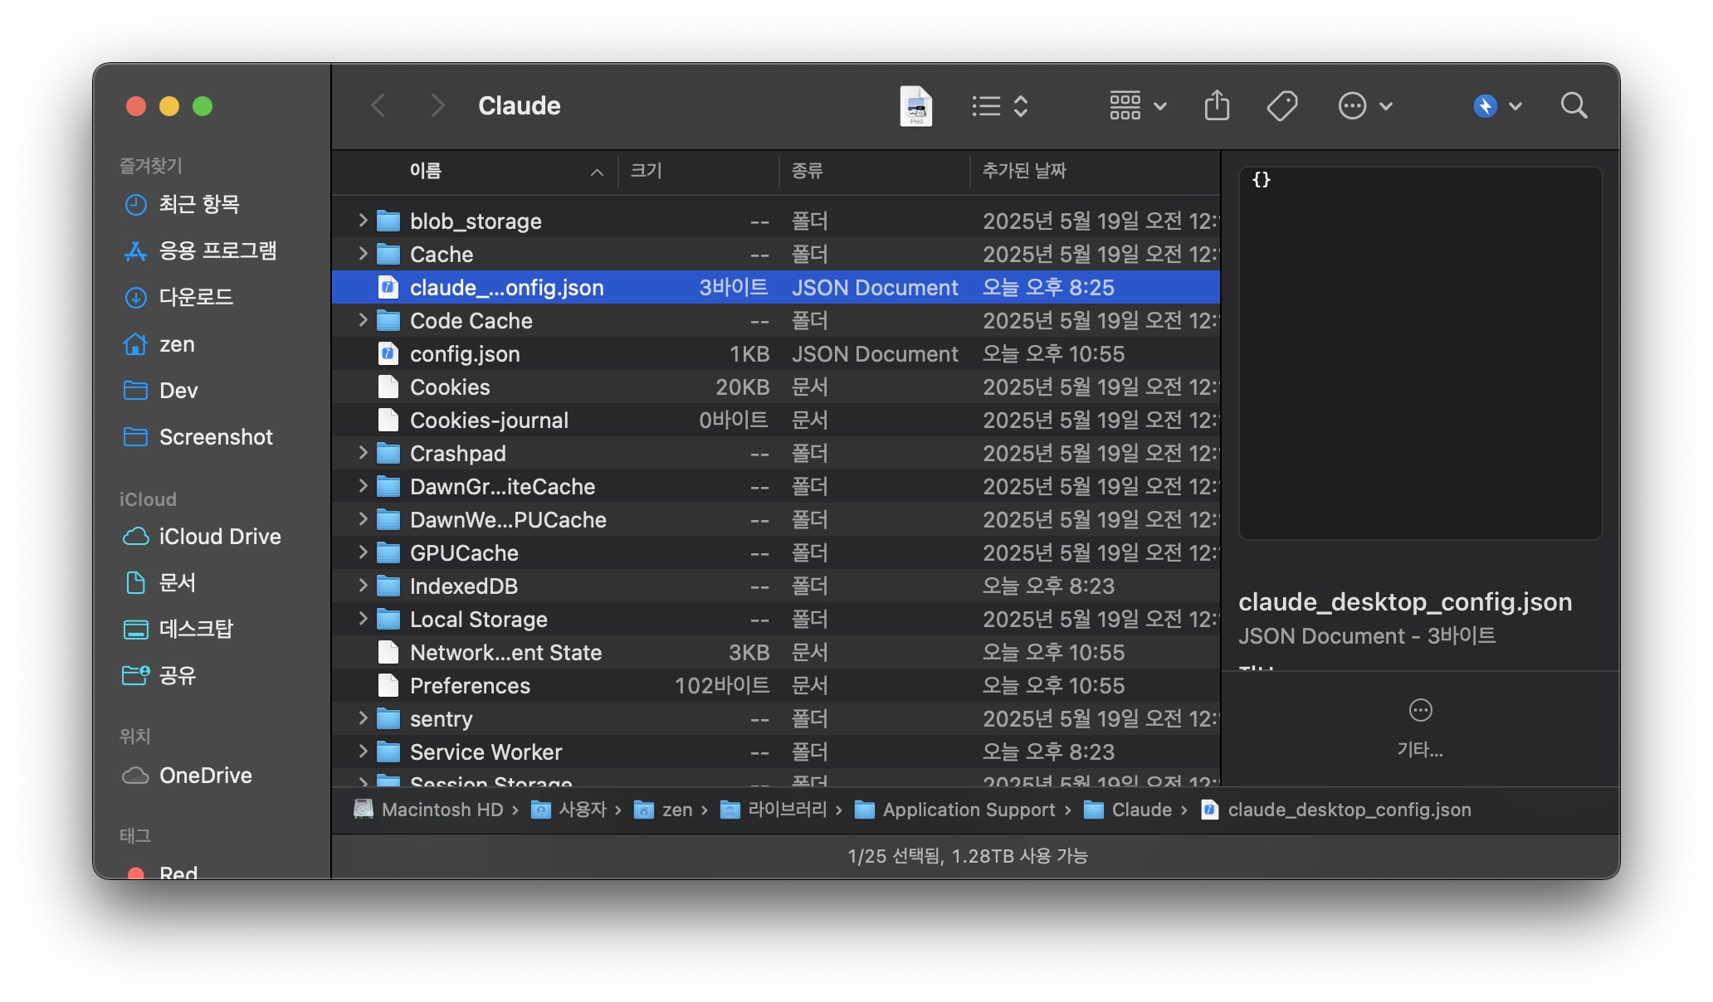Viewport: 1713px width, 1002px height.
Task: Click zen in the path bar
Action: coord(663,810)
